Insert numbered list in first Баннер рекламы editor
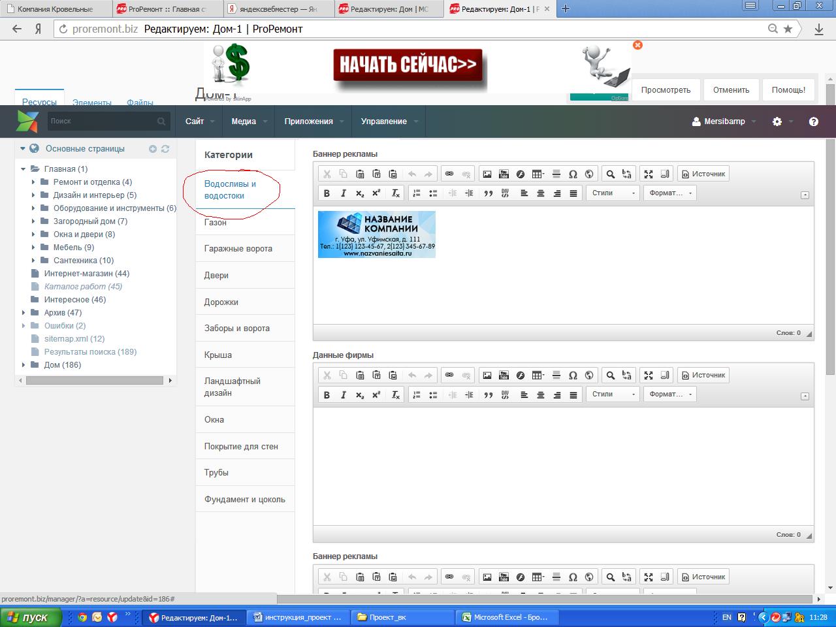Viewport: 836px width, 627px height. (417, 193)
